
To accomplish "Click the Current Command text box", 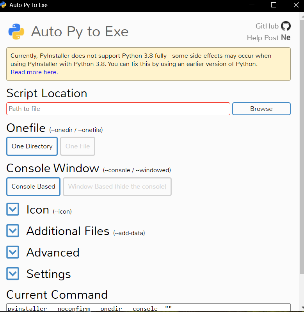I will [148, 308].
